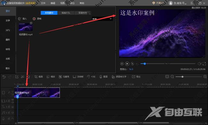The height and width of the screenshot is (125, 208).
Task: Open the 动画 sidebar panel
Action: (8, 59)
